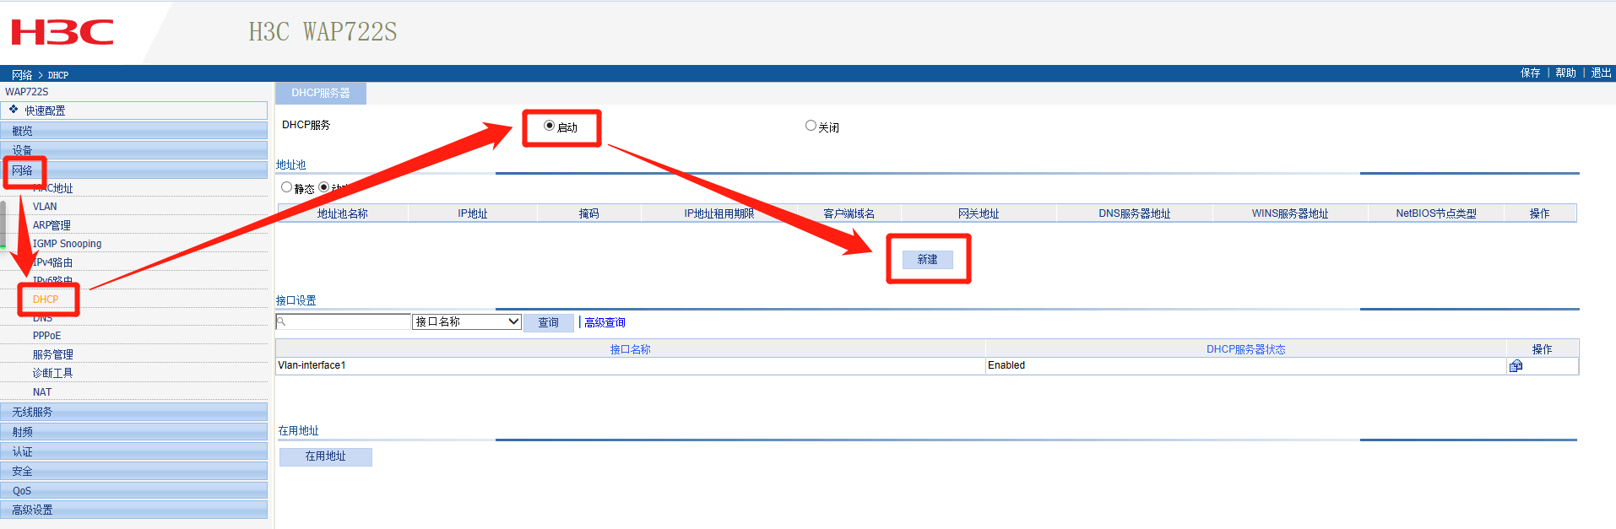Click the 地址池名称 column header
The image size is (1616, 529).
point(343,213)
